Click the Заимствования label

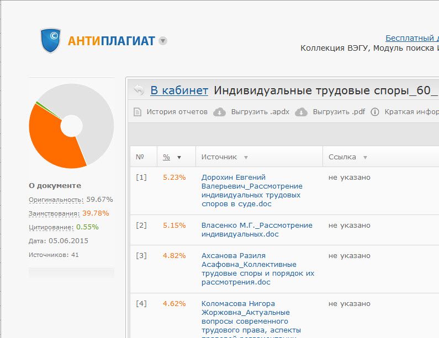54,213
